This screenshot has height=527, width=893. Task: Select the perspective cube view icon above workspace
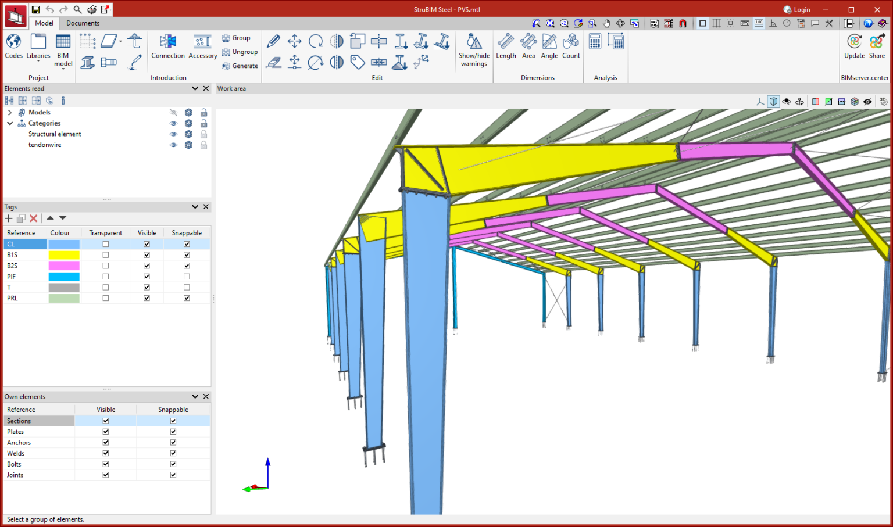773,101
